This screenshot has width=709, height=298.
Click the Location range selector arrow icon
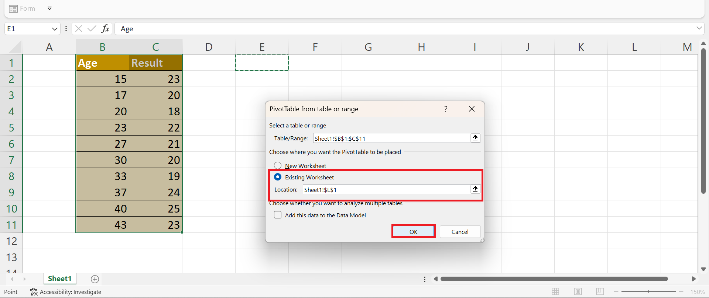click(475, 189)
